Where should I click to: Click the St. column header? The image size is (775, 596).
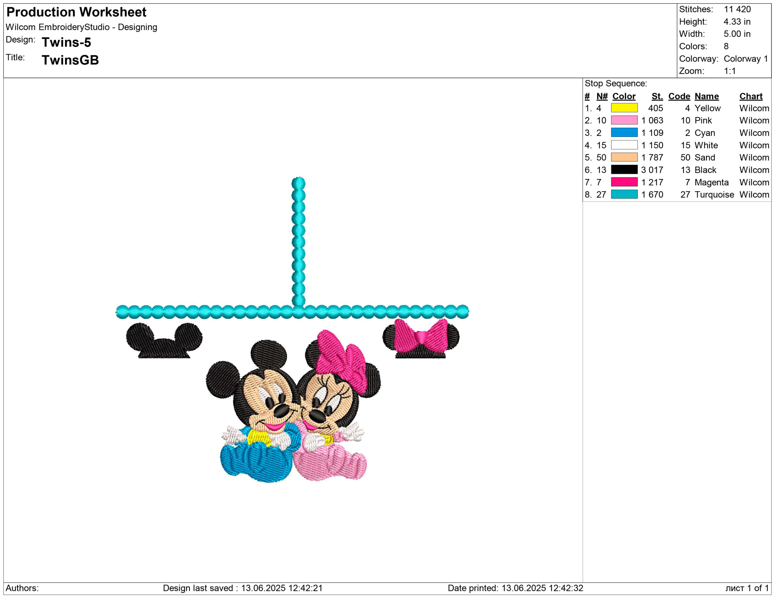(x=657, y=97)
